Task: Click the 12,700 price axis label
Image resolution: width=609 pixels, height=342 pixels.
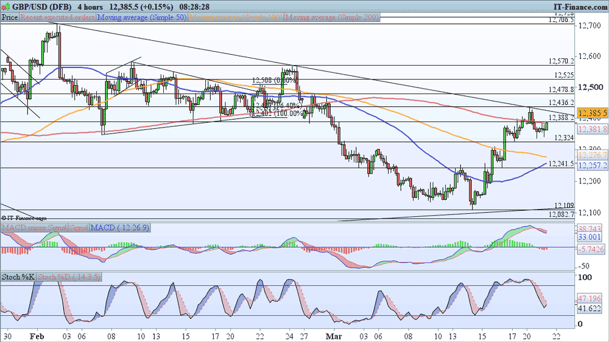Action: [x=589, y=26]
